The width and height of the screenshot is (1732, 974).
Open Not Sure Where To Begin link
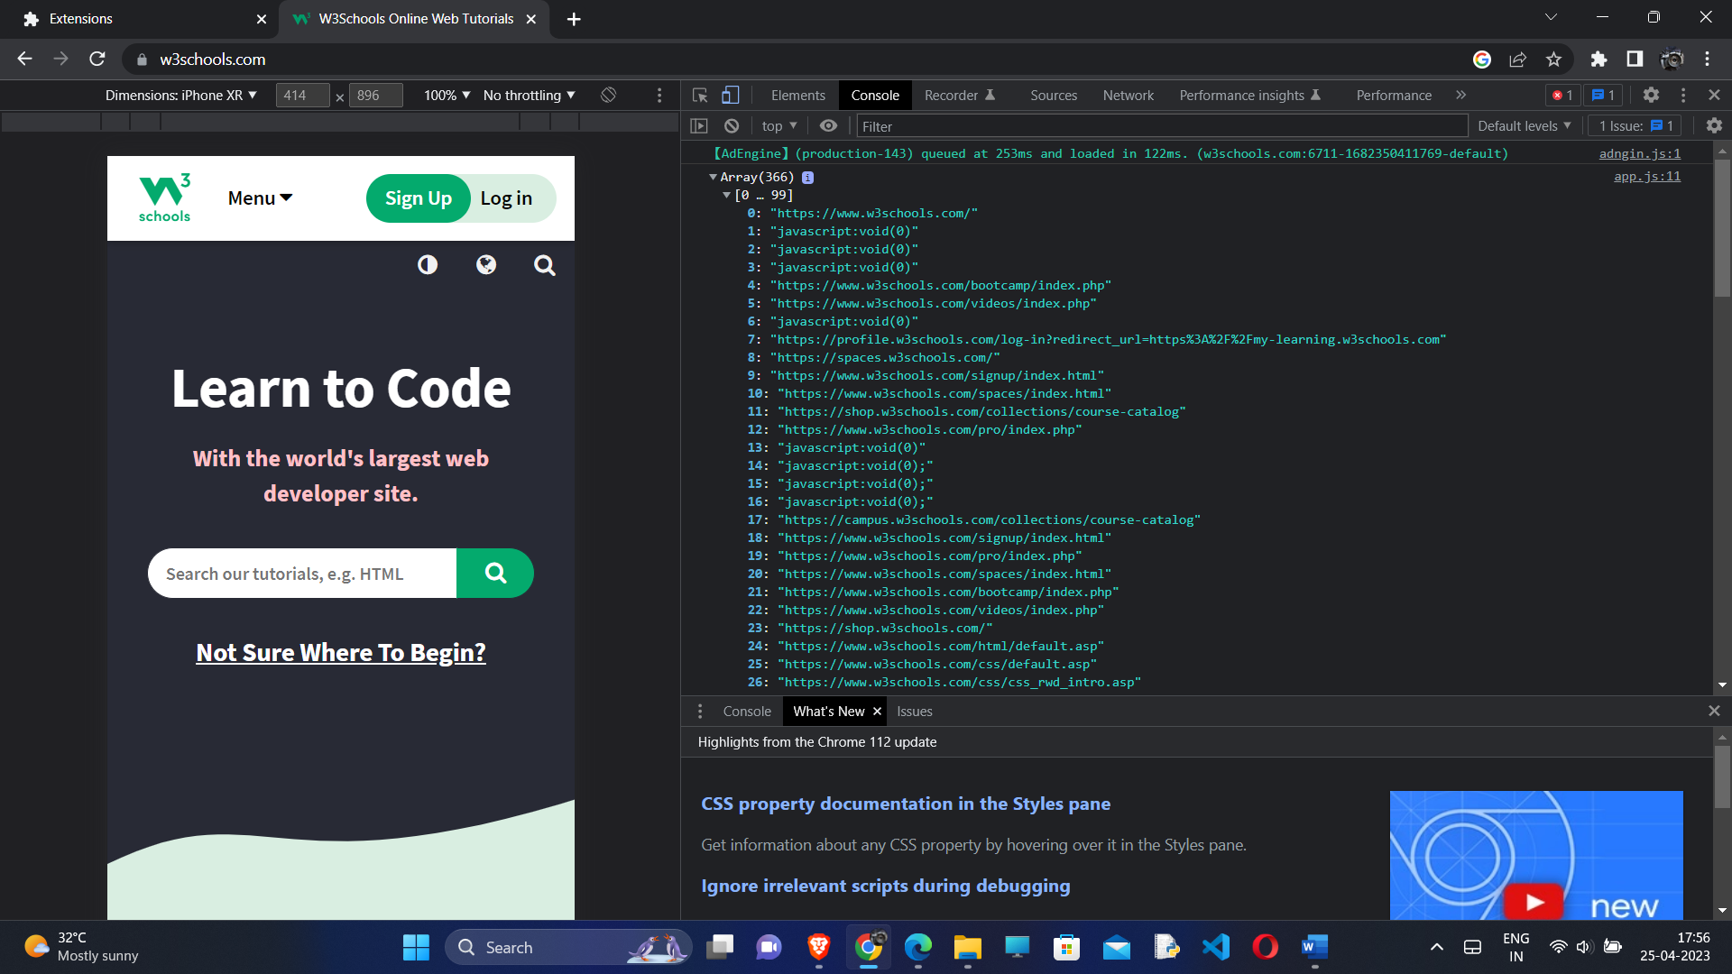click(341, 652)
